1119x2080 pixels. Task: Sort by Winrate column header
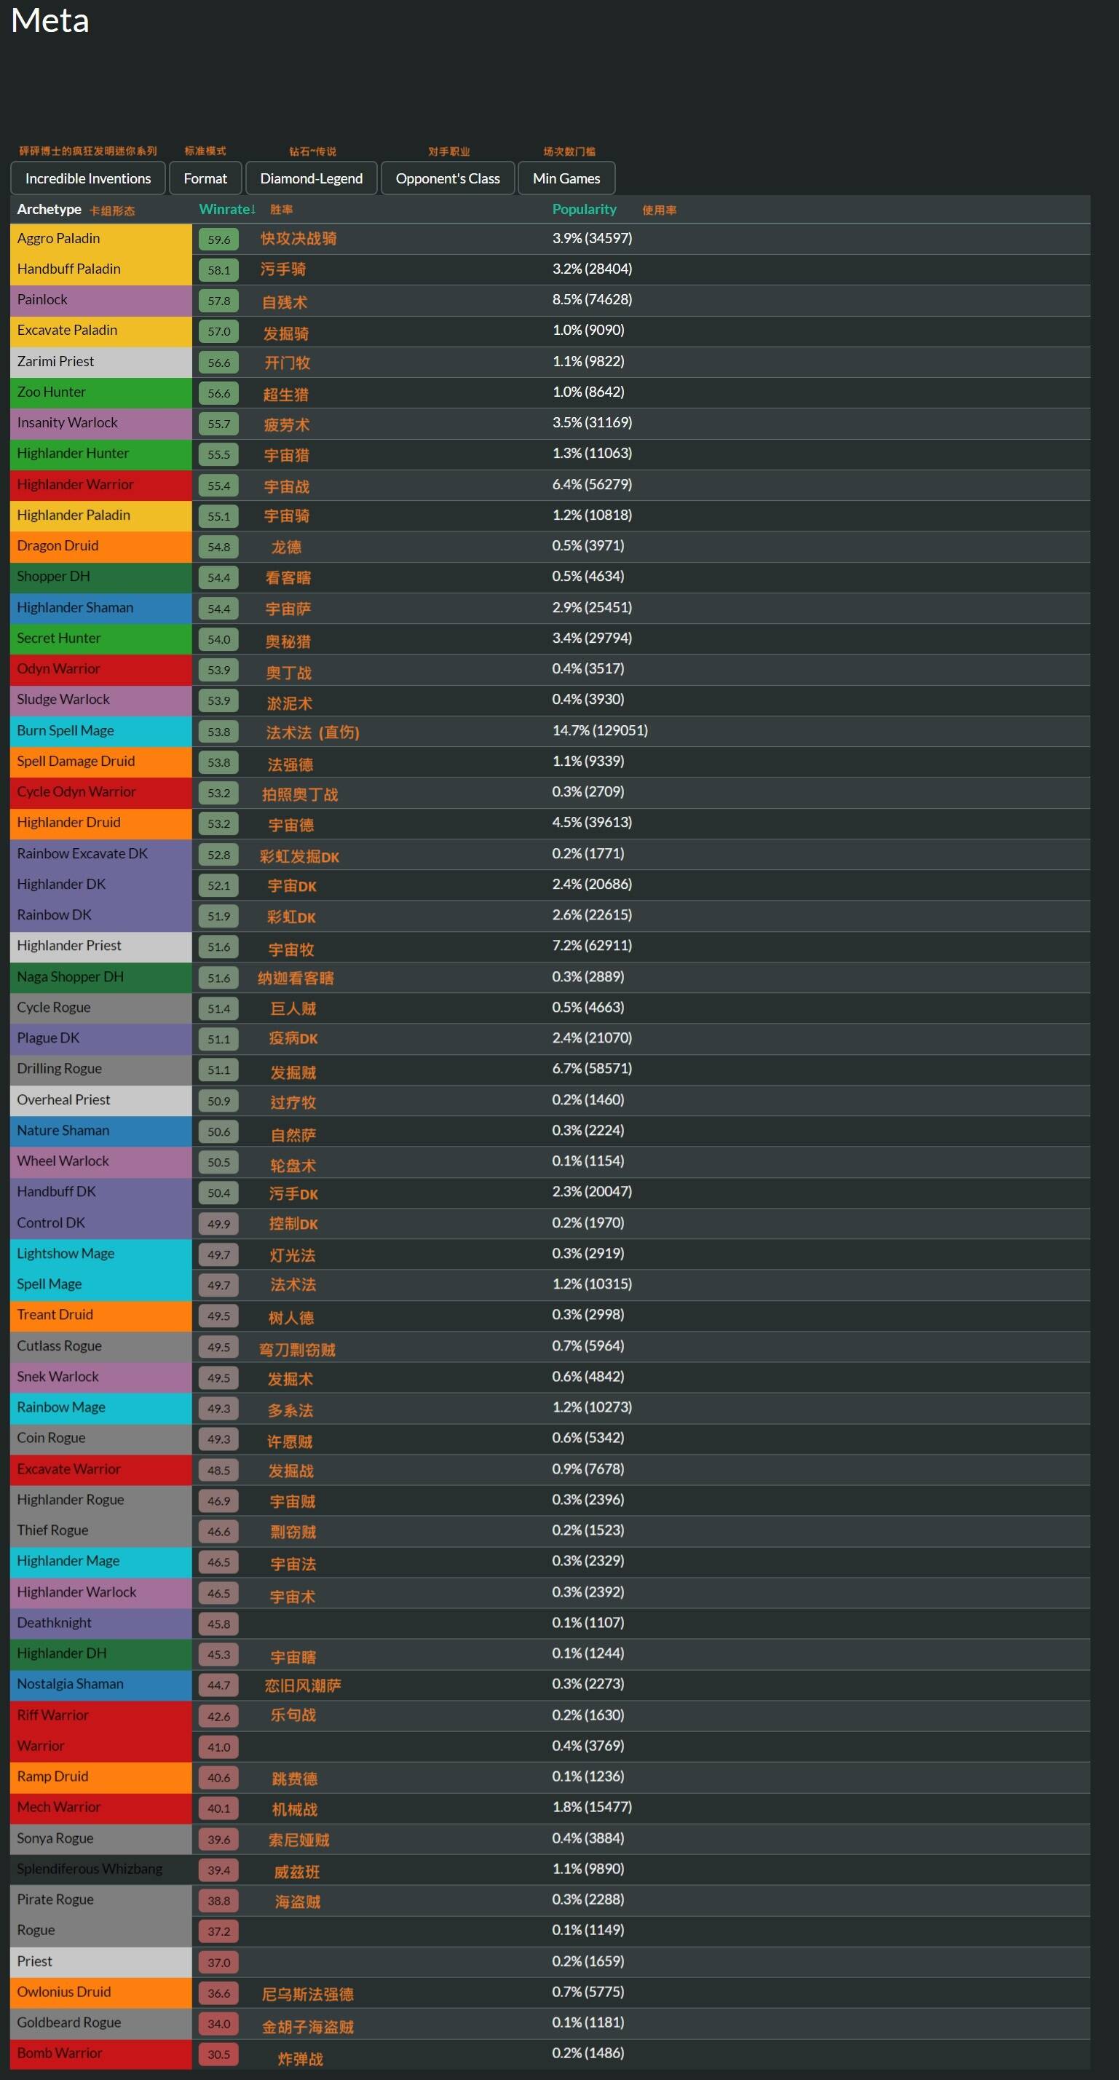pos(227,209)
